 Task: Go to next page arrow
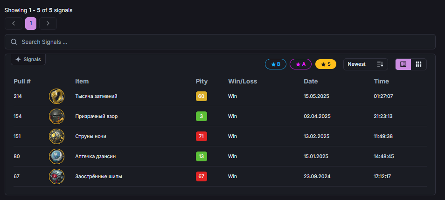[48, 24]
